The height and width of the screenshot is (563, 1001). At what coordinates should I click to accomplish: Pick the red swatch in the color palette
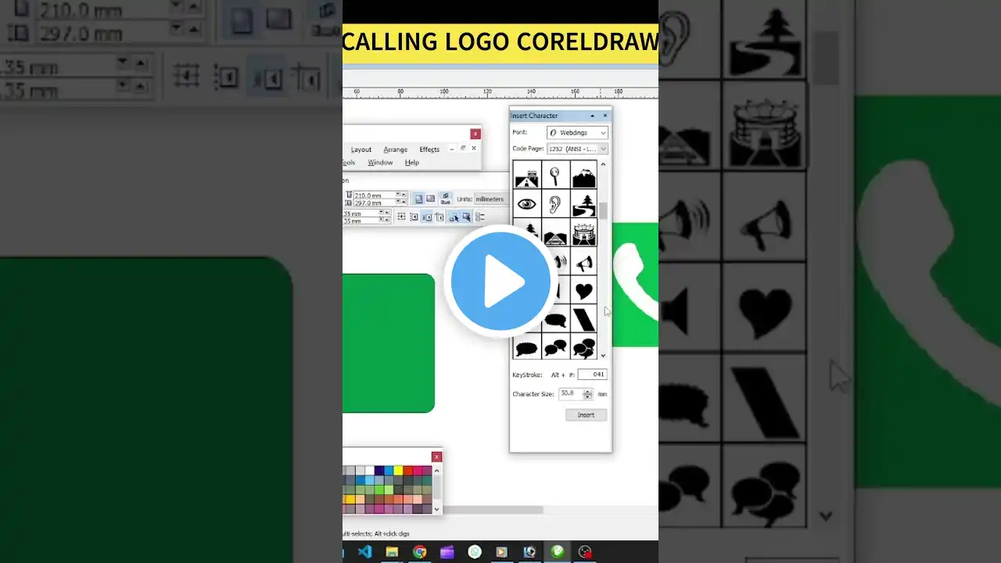[407, 470]
